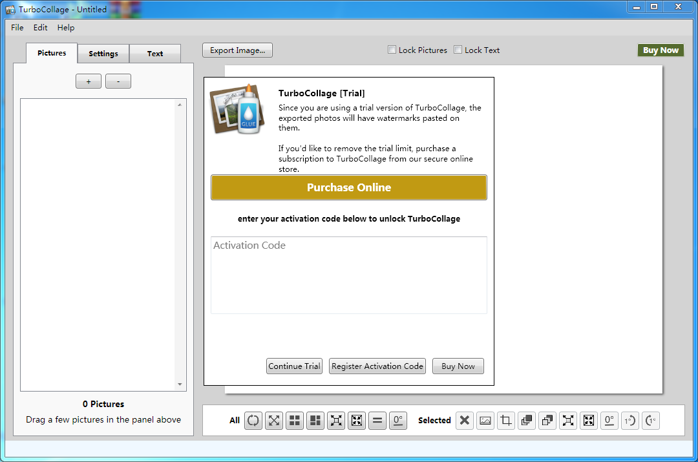Open the Edit menu
Viewport: 698px width, 462px height.
40,28
